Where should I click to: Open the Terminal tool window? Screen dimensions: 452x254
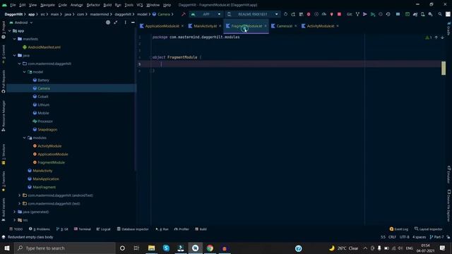[x=83, y=229]
